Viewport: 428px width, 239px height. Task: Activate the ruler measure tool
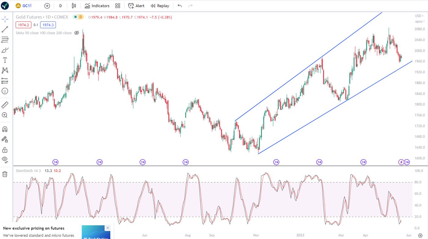point(5,105)
